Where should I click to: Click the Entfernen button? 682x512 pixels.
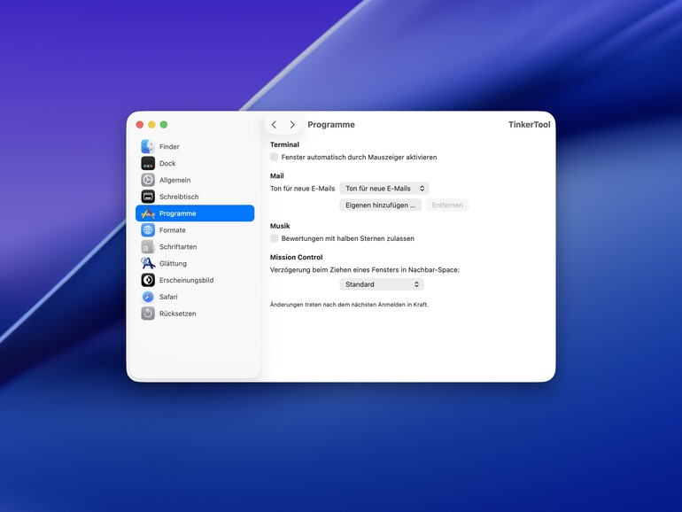[447, 205]
